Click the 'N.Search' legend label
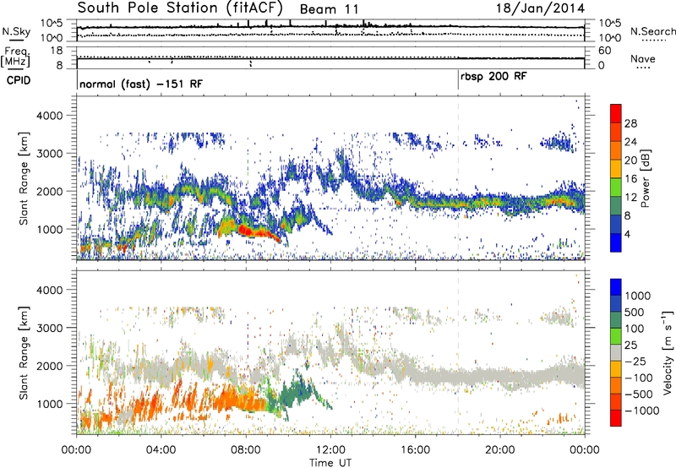This screenshot has height=468, width=676. click(652, 31)
